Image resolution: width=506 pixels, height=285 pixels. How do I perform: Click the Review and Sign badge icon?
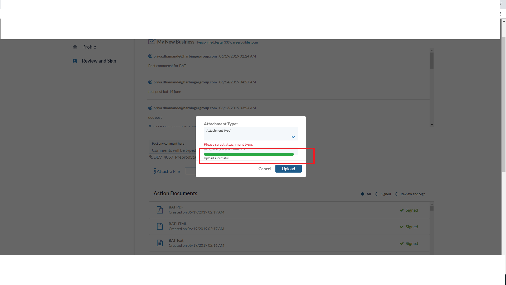75,61
